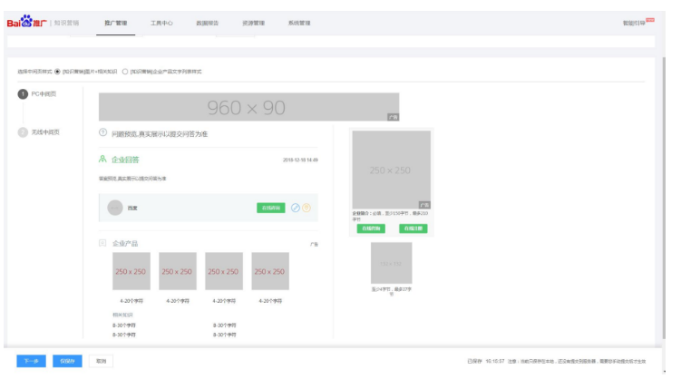Click the blue edit circle icon
The height and width of the screenshot is (379, 681).
(295, 208)
